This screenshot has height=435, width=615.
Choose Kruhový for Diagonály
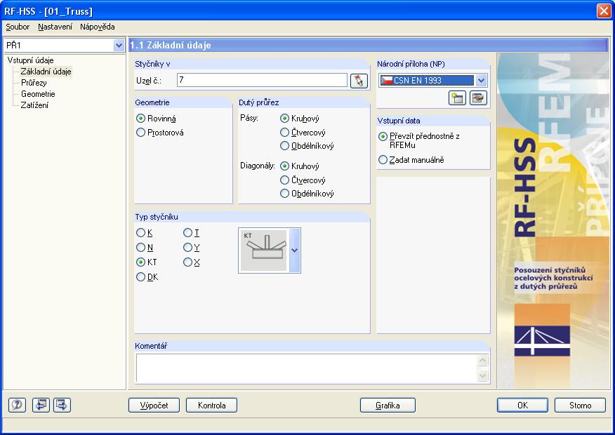[300, 166]
